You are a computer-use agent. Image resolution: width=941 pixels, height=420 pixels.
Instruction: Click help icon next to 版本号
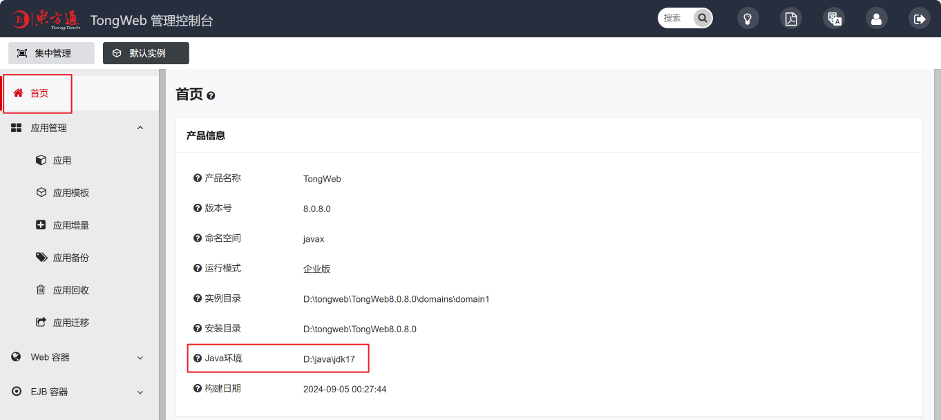point(198,208)
